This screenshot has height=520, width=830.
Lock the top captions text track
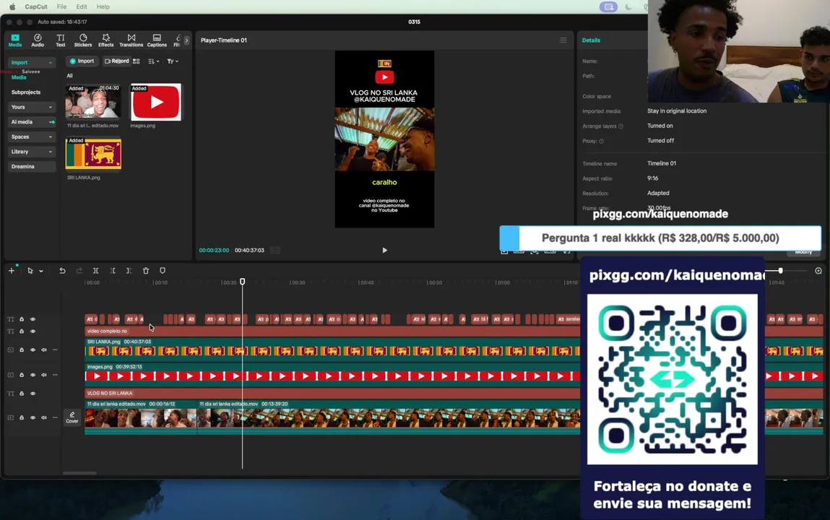[x=22, y=319]
